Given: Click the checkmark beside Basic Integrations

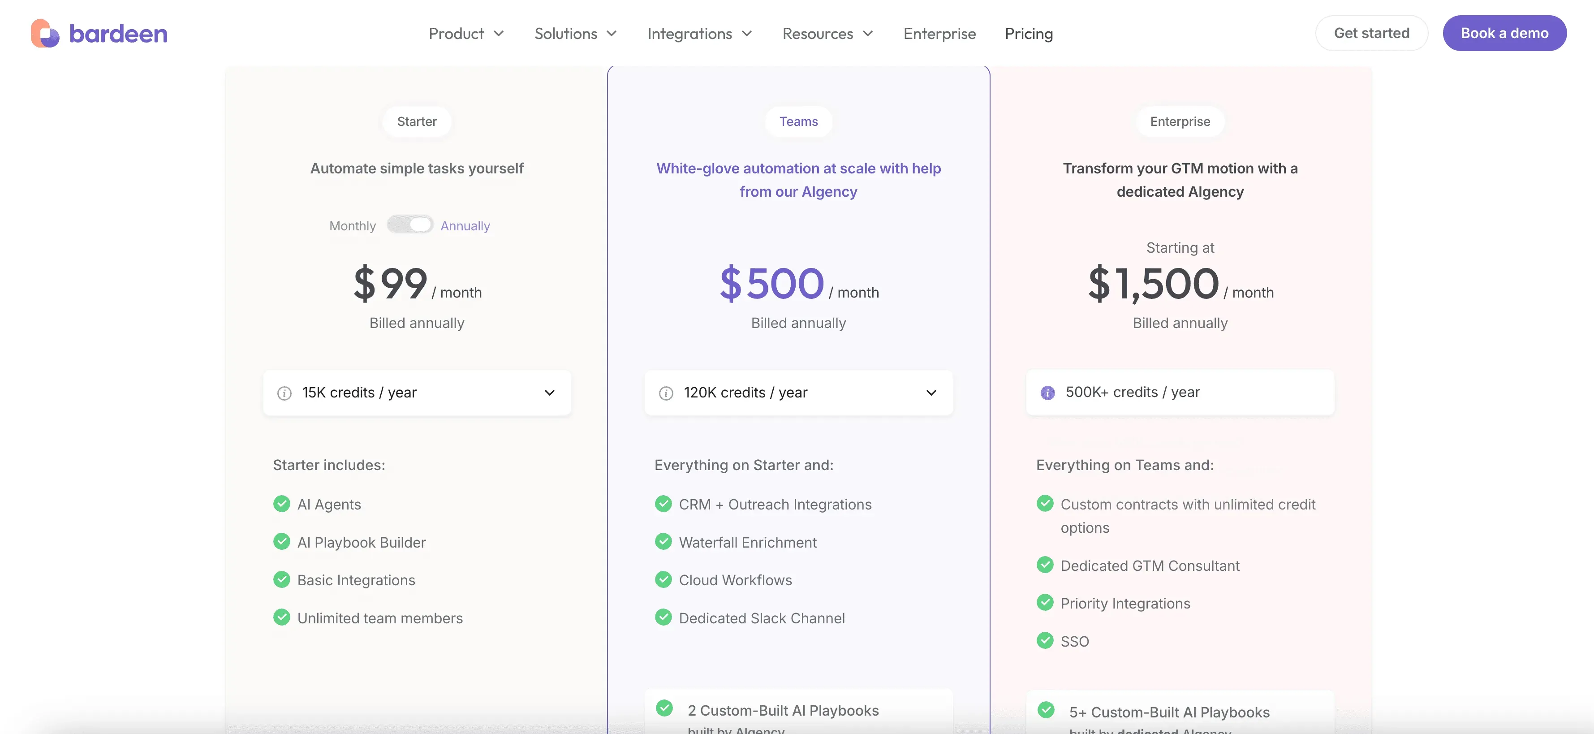Looking at the screenshot, I should (281, 579).
